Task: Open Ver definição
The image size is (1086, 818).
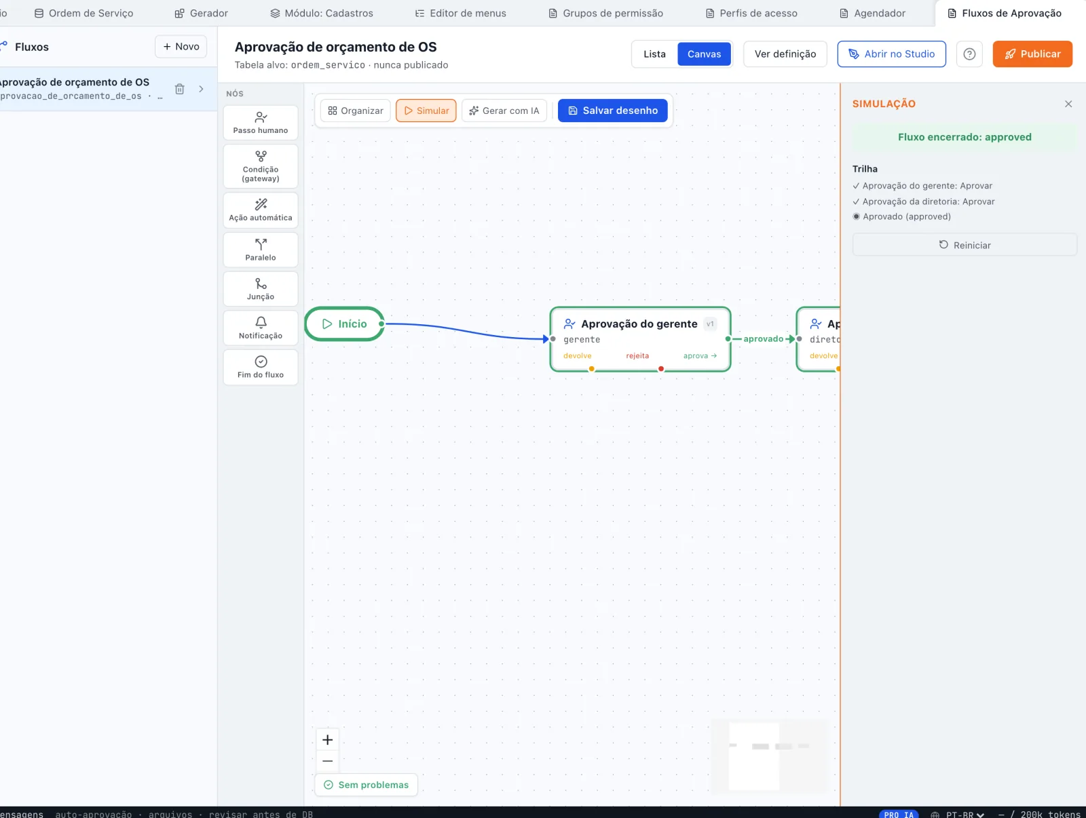Action: [785, 54]
